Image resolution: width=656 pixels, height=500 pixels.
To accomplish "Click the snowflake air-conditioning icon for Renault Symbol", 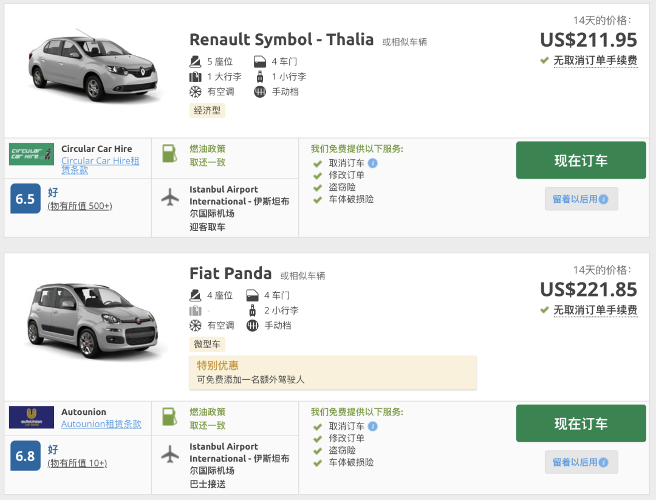I will tap(196, 92).
